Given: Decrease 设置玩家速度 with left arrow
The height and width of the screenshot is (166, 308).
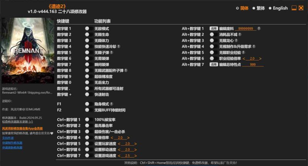Looking at the screenshot, I should pyautogui.click(x=119, y=144).
